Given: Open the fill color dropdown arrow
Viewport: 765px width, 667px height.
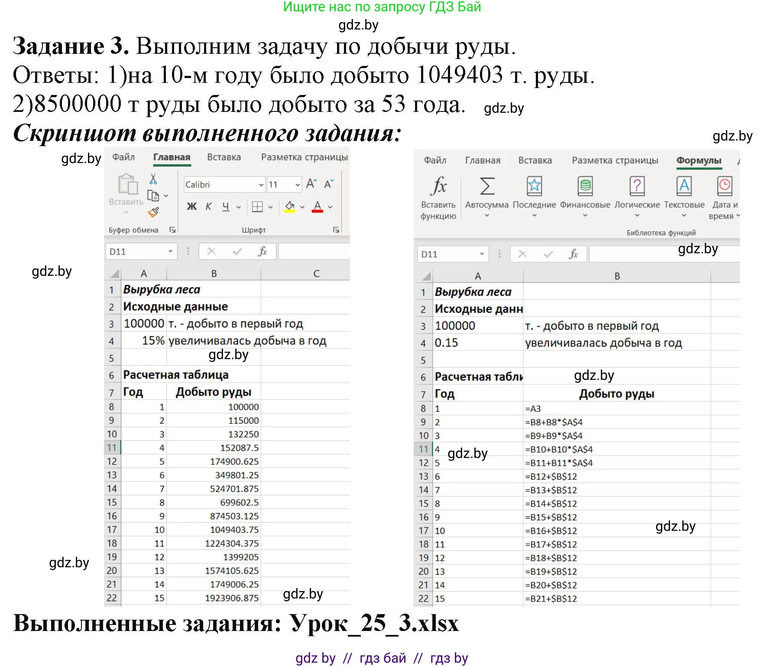Looking at the screenshot, I should tap(302, 207).
